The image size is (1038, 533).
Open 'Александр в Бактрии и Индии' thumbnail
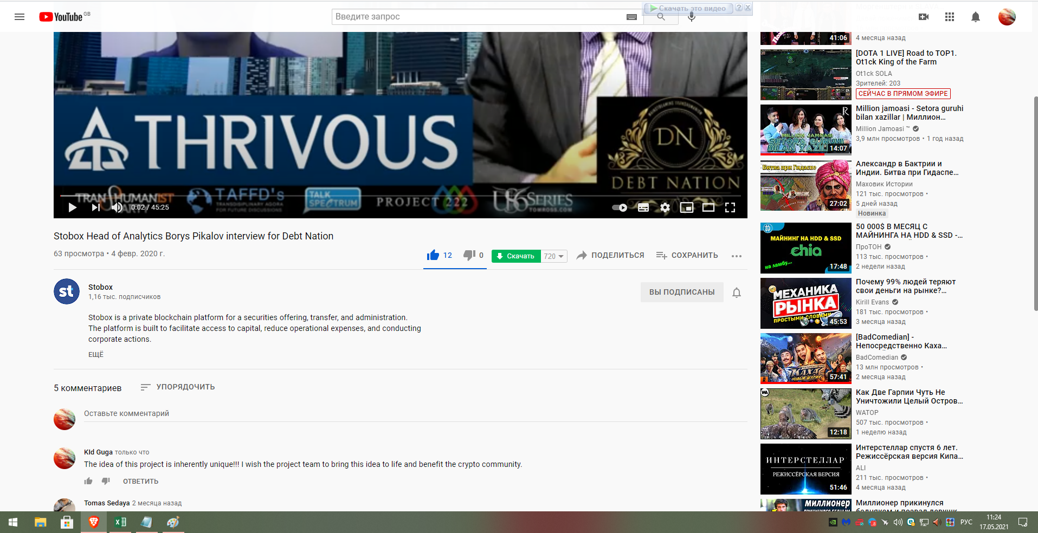pyautogui.click(x=806, y=185)
